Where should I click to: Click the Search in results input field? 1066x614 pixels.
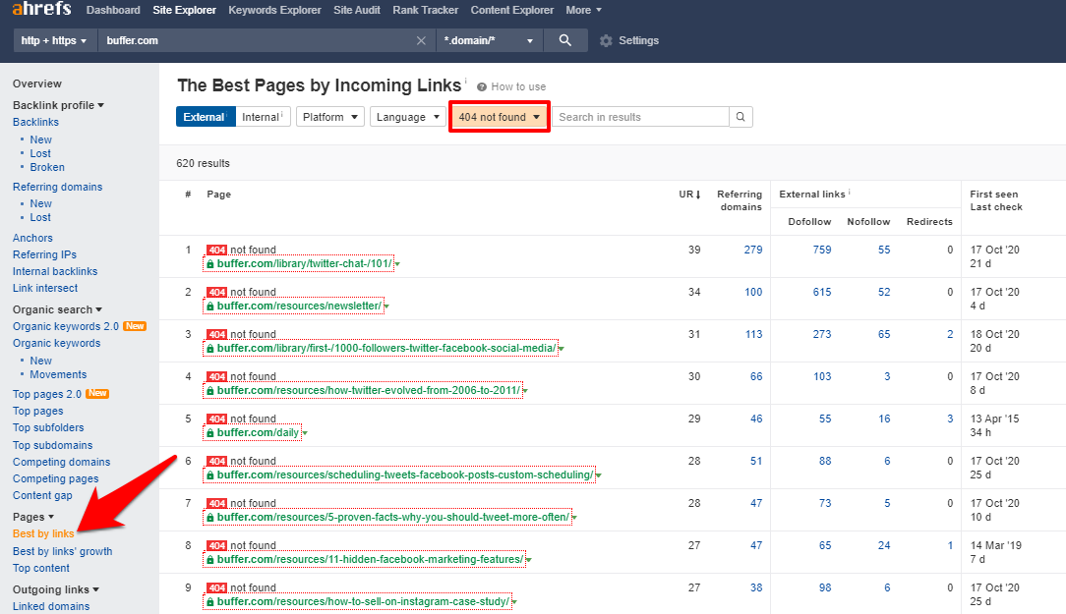point(640,117)
